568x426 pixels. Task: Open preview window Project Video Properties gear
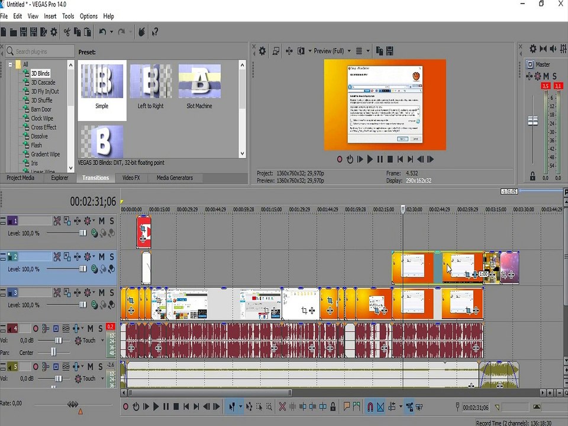click(x=262, y=51)
